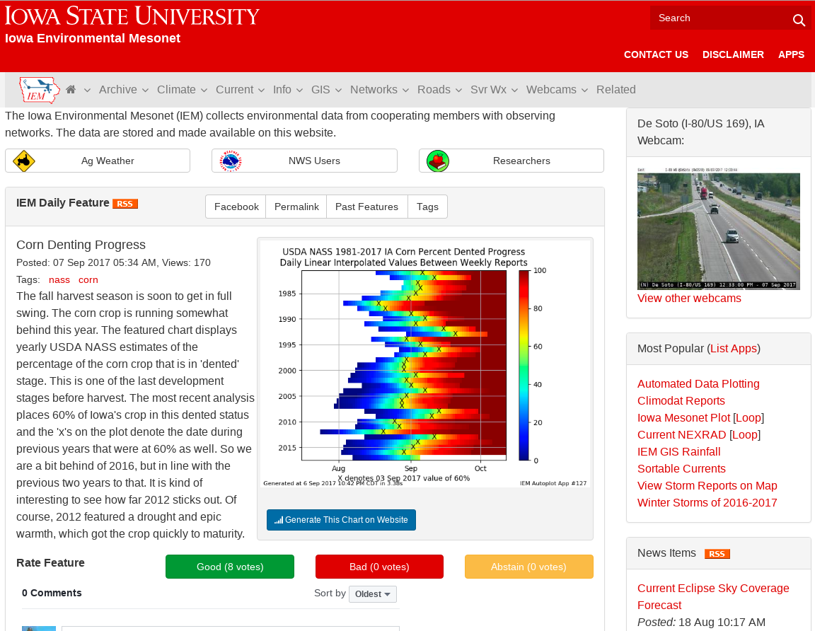Click the corn tag link
Image resolution: width=815 pixels, height=631 pixels.
[x=88, y=279]
